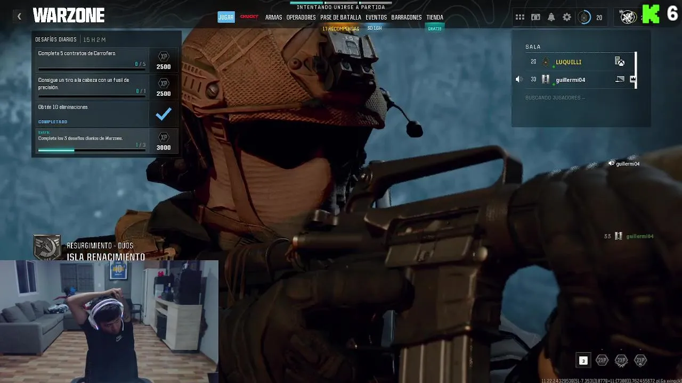Activate the third 2XP battle pass token
682x383 pixels.
(x=640, y=361)
